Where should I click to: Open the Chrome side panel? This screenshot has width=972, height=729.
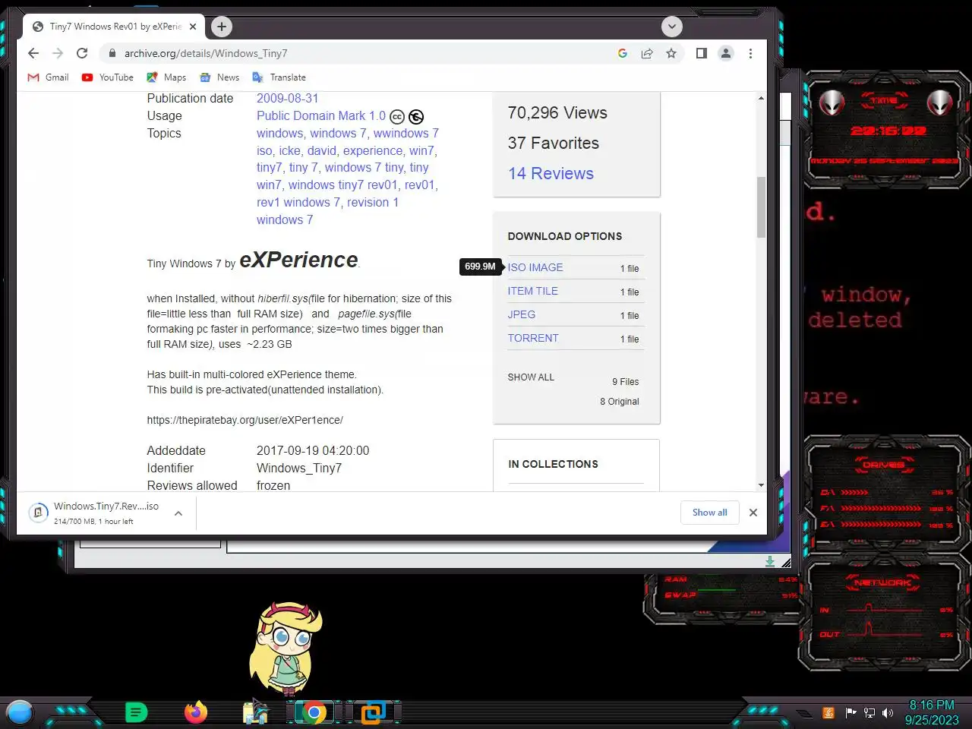coord(702,53)
